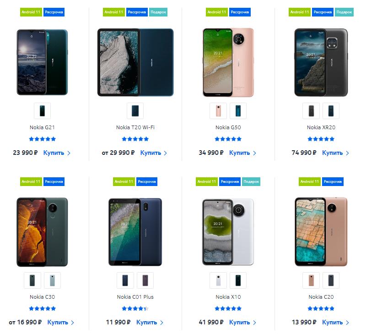Click the five-star rating of Nokia G50

[x=228, y=139]
